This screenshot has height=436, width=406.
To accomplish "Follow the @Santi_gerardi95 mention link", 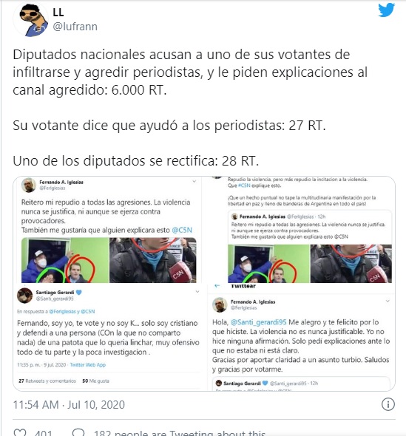I will coord(259,322).
